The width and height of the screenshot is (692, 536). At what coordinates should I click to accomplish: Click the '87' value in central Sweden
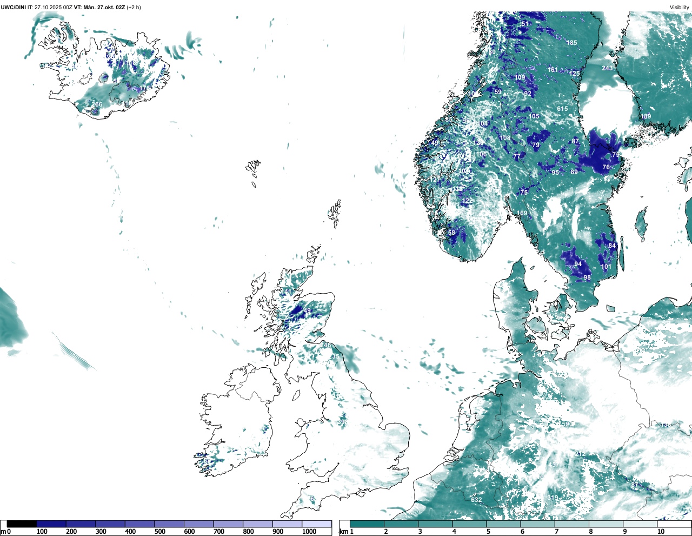click(575, 141)
